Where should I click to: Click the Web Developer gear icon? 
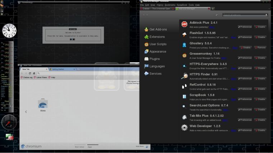pyautogui.click(x=184, y=128)
